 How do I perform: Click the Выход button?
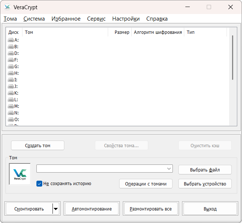tap(210, 209)
